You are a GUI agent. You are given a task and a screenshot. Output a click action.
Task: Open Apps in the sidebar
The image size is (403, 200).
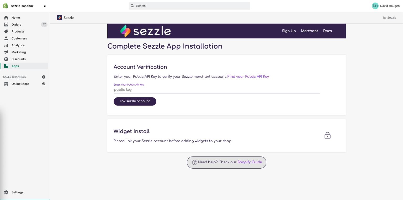click(15, 66)
